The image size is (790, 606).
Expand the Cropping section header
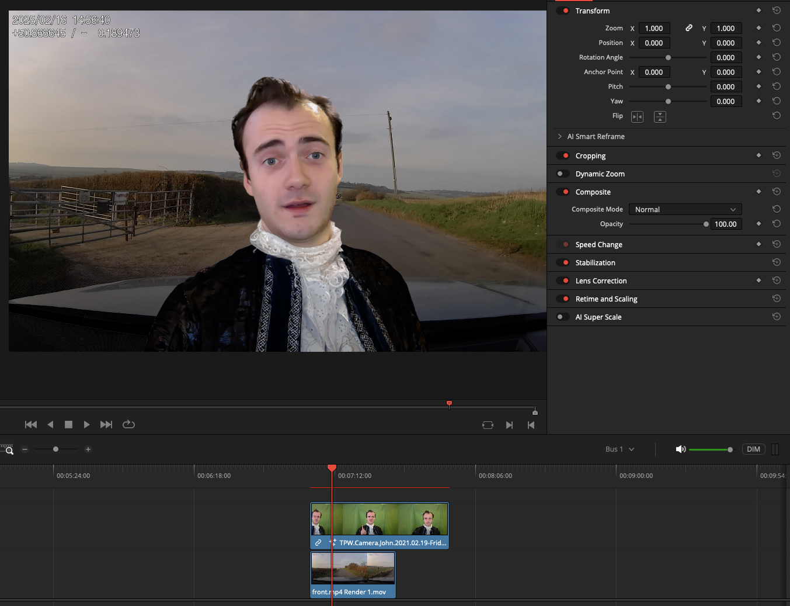point(590,156)
